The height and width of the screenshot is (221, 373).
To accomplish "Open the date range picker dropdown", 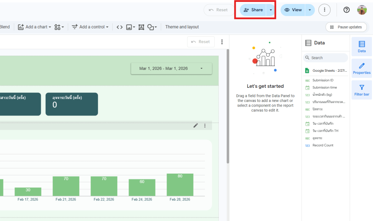I will [171, 68].
